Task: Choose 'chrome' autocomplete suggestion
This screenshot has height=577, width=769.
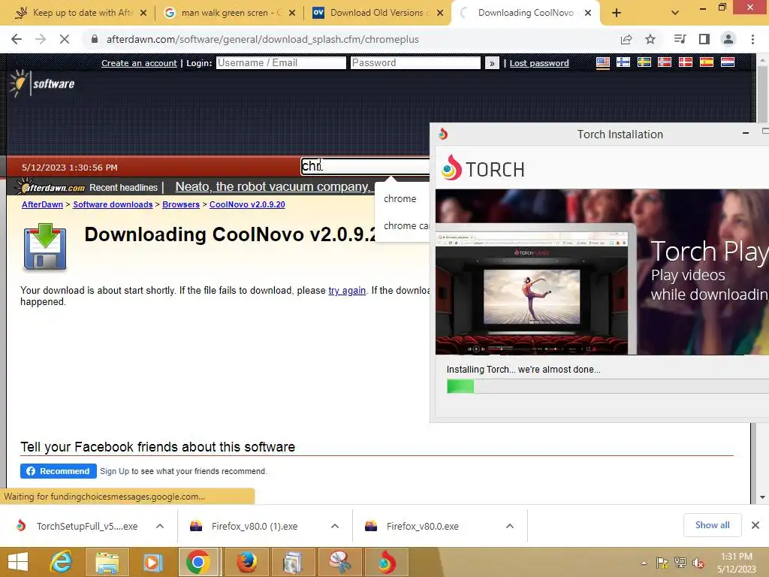Action: pyautogui.click(x=400, y=198)
